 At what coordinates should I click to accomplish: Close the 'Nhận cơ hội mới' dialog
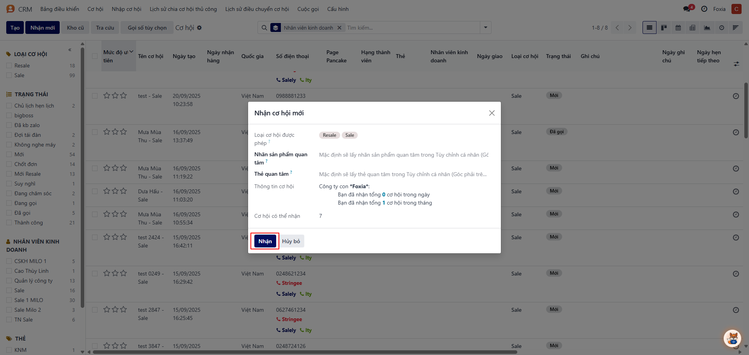[x=492, y=113]
